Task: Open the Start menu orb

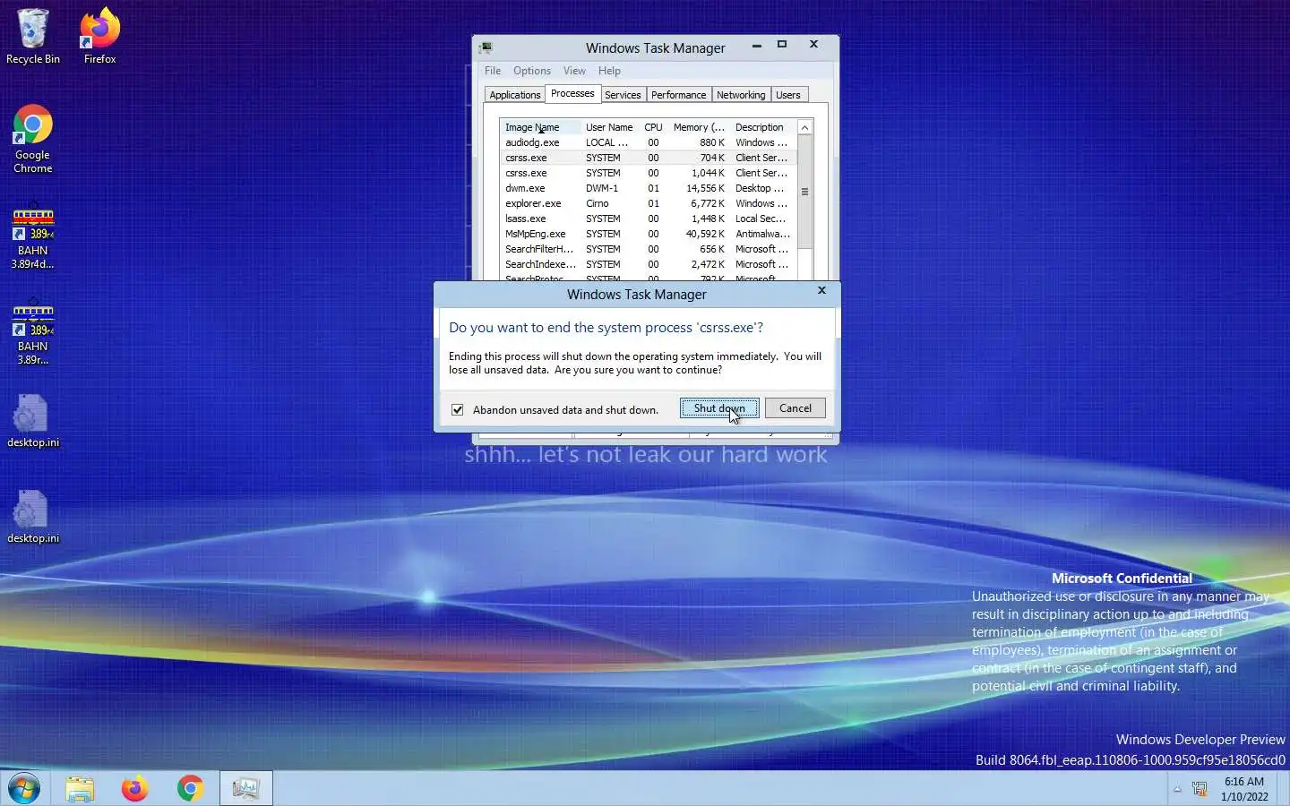Action: pyautogui.click(x=24, y=789)
